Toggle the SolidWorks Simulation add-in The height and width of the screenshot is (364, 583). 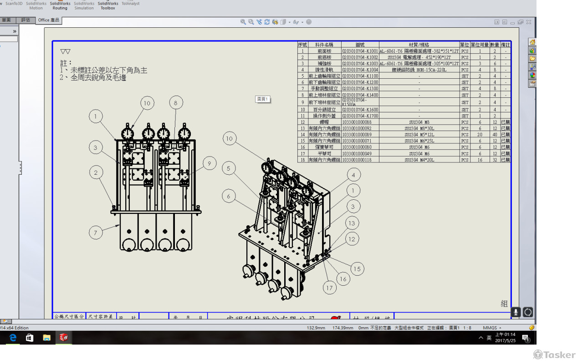point(84,5)
